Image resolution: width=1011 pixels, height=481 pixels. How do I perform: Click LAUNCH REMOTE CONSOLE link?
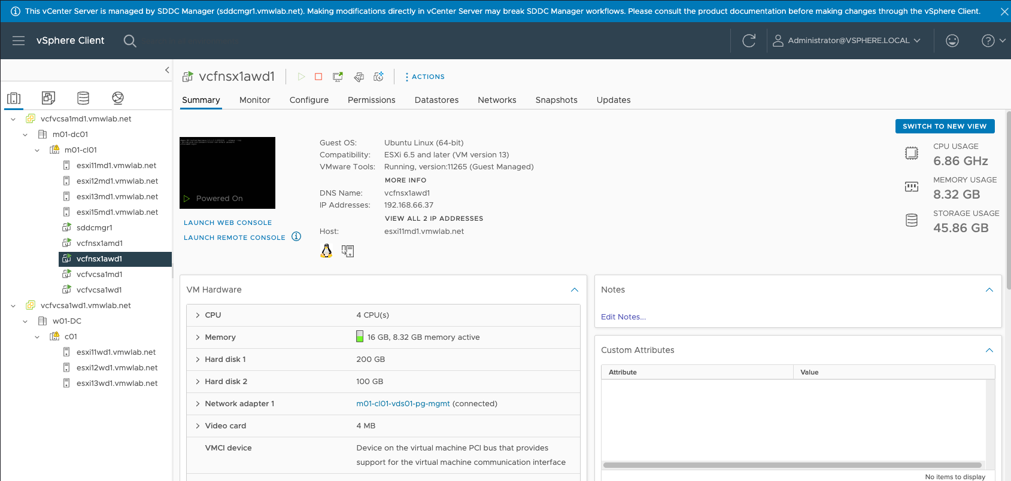pos(235,238)
